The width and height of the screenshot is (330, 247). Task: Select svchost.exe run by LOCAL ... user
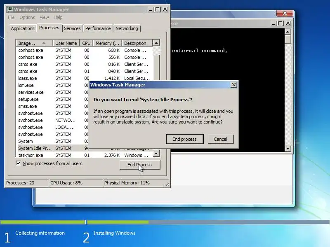[x=53, y=127]
